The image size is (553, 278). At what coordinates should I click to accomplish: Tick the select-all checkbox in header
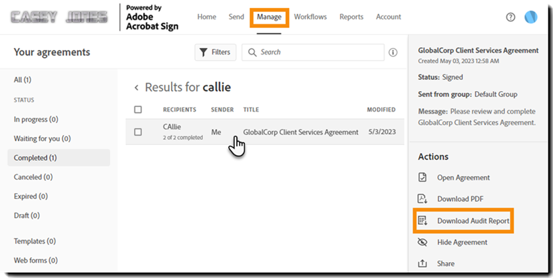click(x=138, y=110)
